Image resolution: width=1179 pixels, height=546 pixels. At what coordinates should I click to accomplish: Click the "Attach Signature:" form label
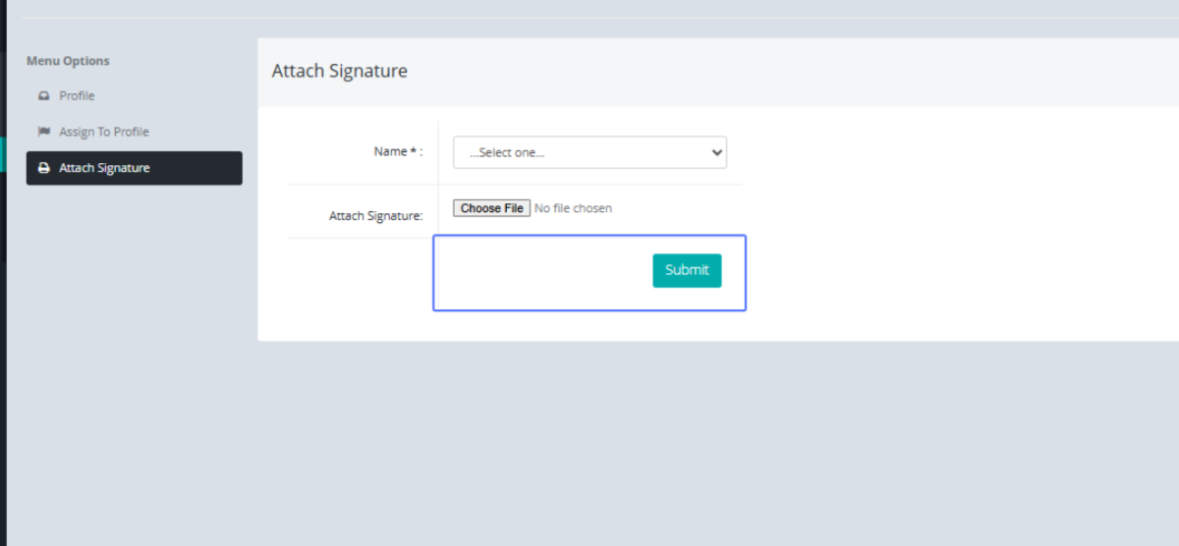[x=375, y=216]
